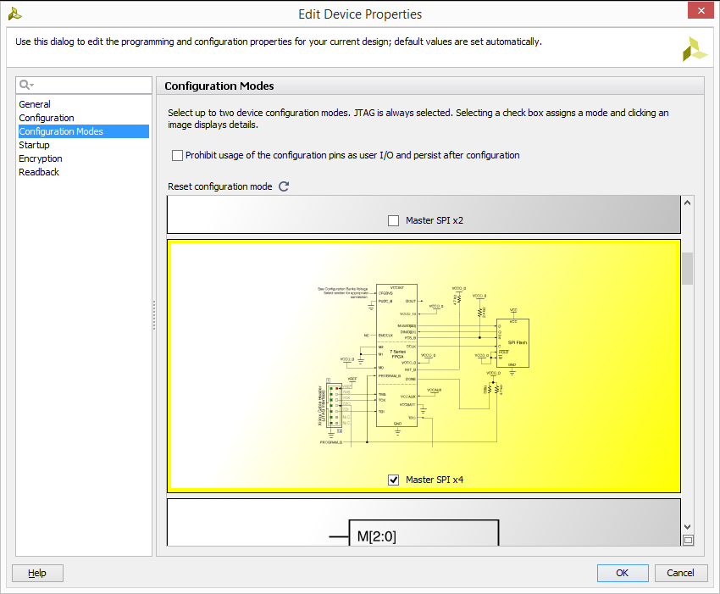The image size is (720, 594).
Task: Select the Configuration Modes category
Action: (x=84, y=131)
